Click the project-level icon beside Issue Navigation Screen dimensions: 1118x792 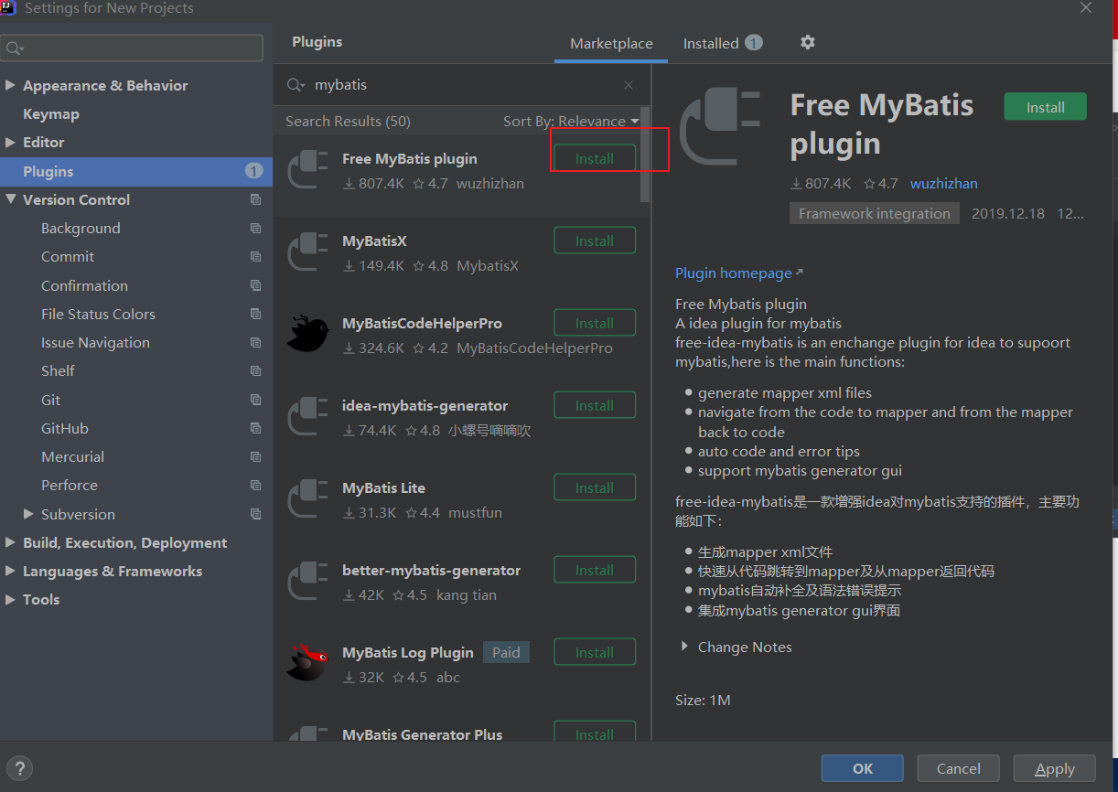point(255,343)
